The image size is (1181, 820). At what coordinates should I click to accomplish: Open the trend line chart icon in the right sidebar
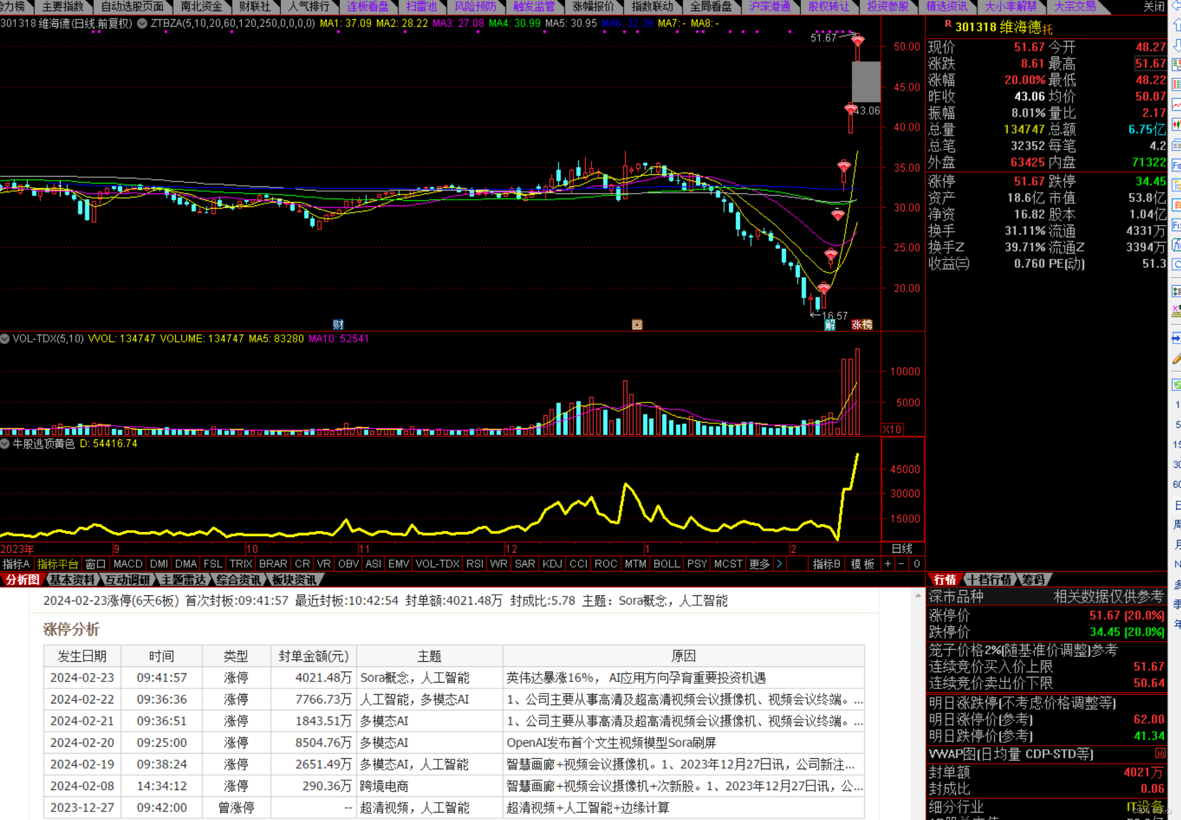[1176, 105]
